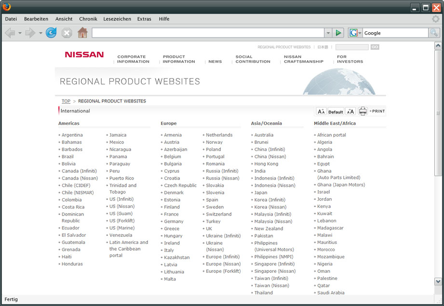Open the Philippines (NMPI) link

(x=274, y=256)
